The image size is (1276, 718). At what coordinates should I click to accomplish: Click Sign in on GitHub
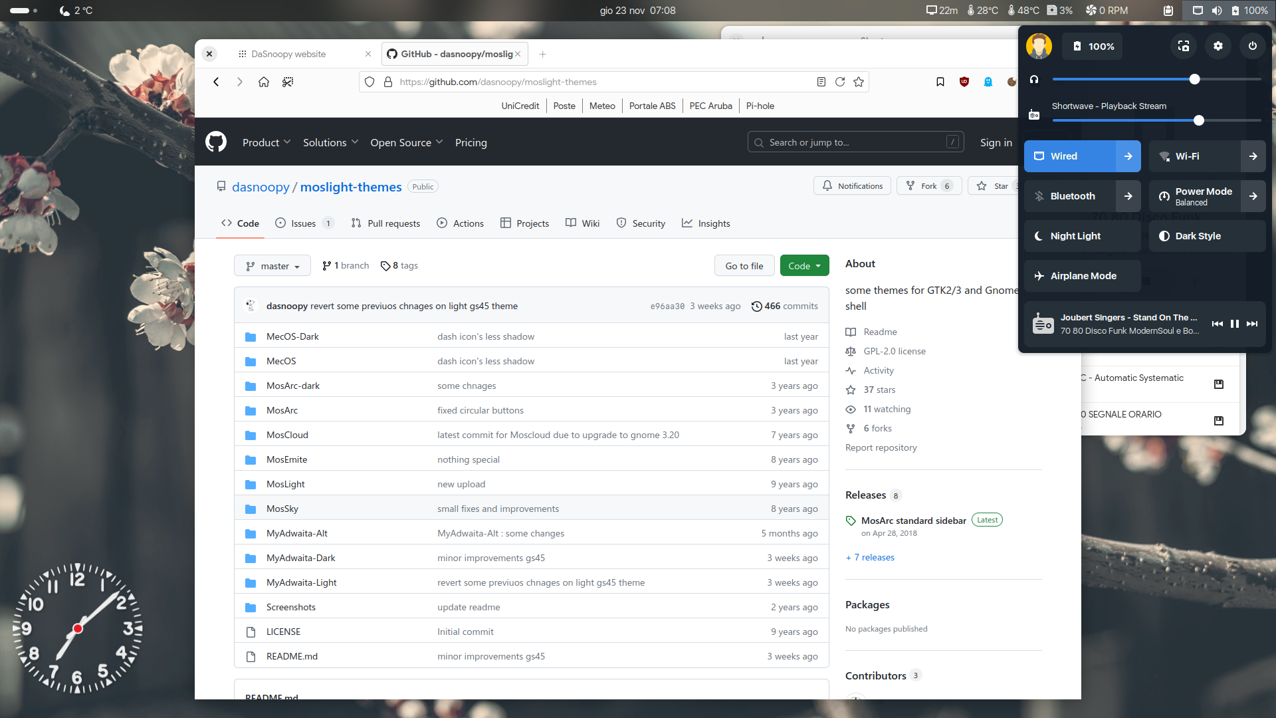[996, 142]
